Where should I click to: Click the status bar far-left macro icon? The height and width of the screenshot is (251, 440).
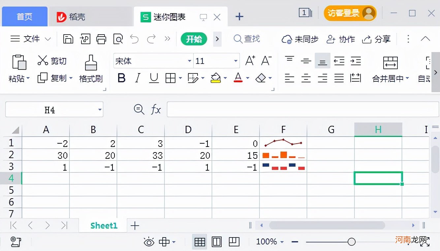click(16, 242)
